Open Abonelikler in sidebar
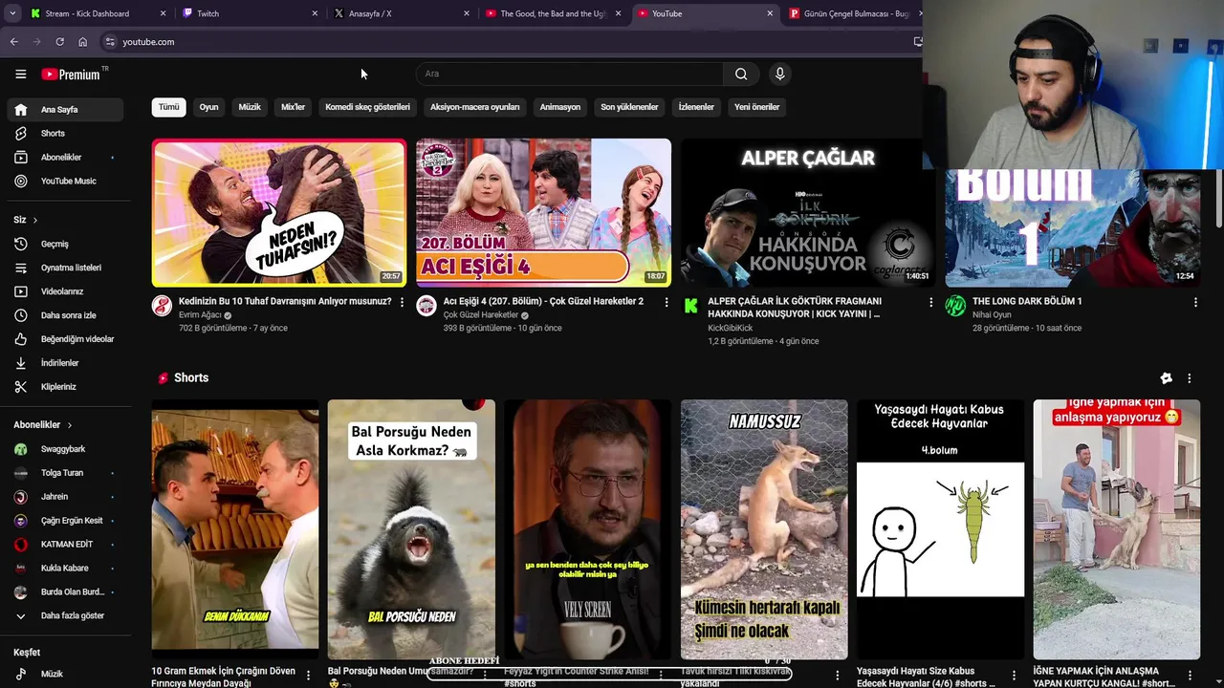The image size is (1224, 688). point(65,158)
